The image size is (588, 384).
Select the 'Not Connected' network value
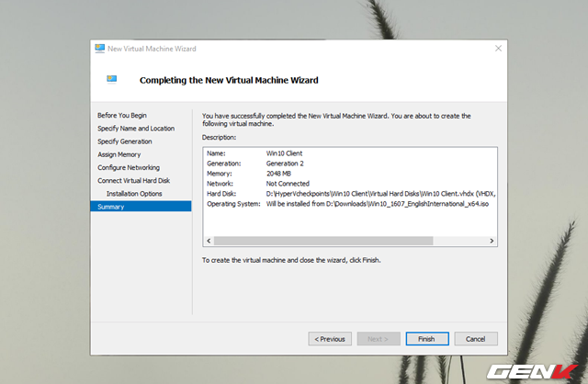288,184
